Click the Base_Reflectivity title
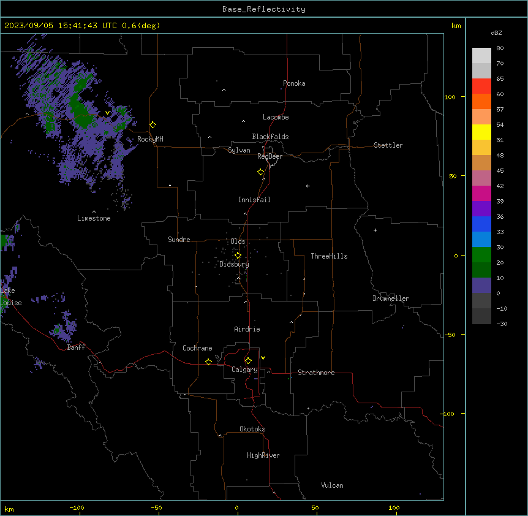Viewport: 528px width, 516px height. 264,9
